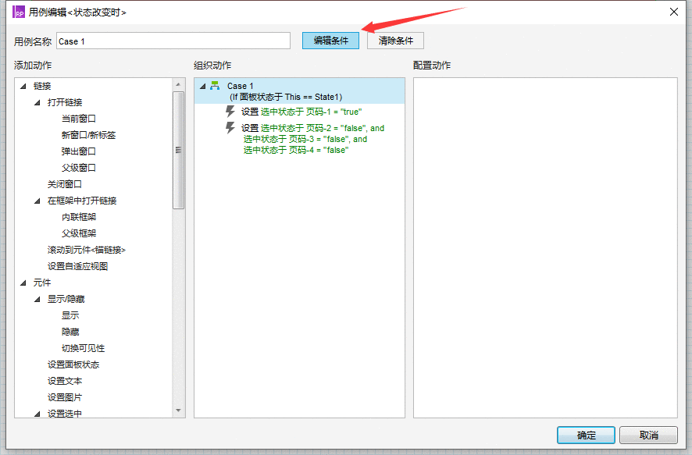The image size is (692, 455).
Task: Select 新窗口/新标签 action
Action: coord(88,135)
